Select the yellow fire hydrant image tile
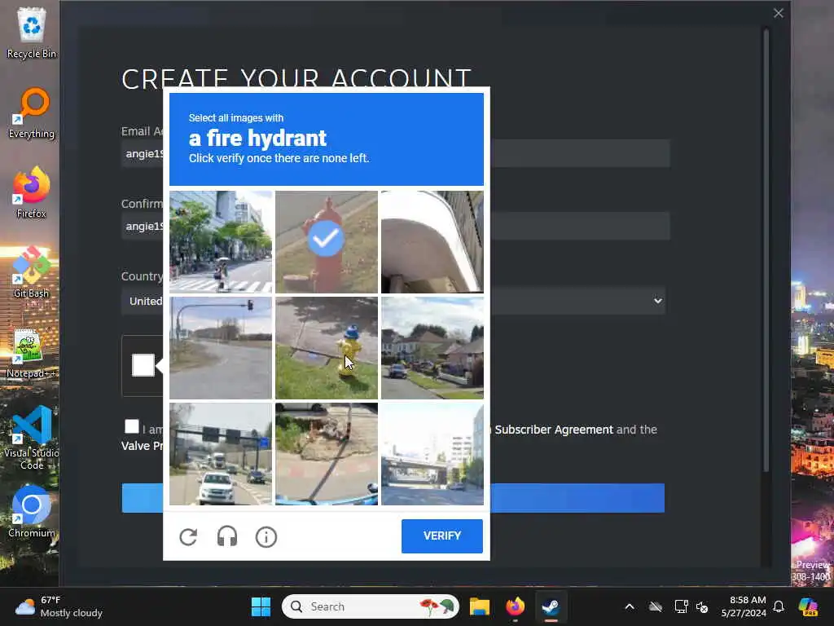Screen dimensions: 834x626 point(327,348)
